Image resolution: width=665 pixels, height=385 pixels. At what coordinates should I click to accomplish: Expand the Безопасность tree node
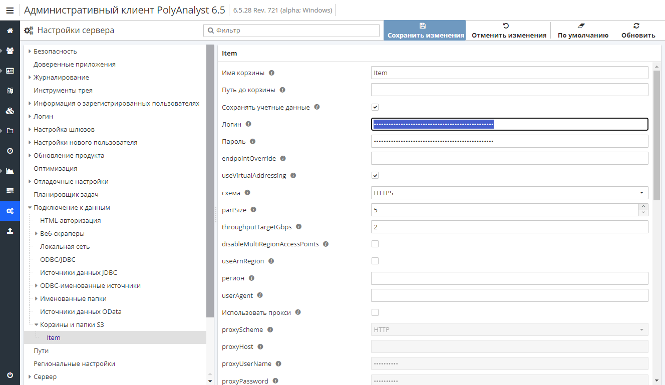coord(30,51)
